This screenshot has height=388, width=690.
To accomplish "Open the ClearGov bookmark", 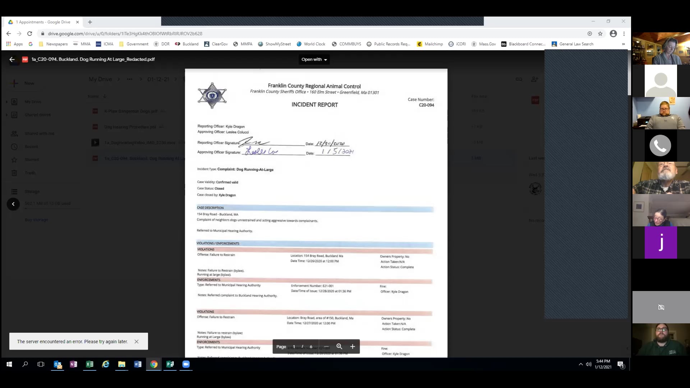I will [216, 44].
